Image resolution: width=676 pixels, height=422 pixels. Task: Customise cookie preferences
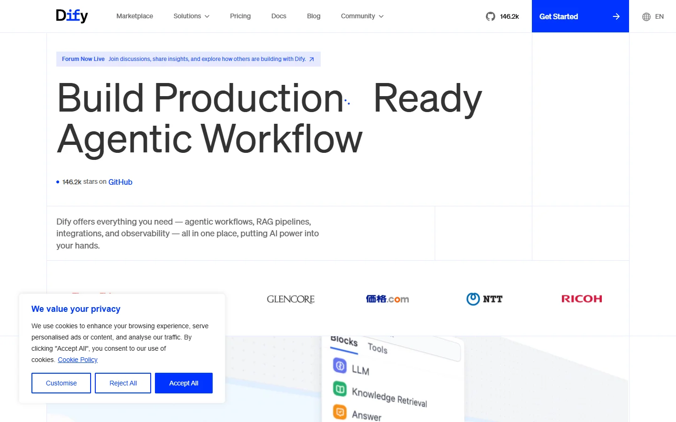pyautogui.click(x=61, y=383)
